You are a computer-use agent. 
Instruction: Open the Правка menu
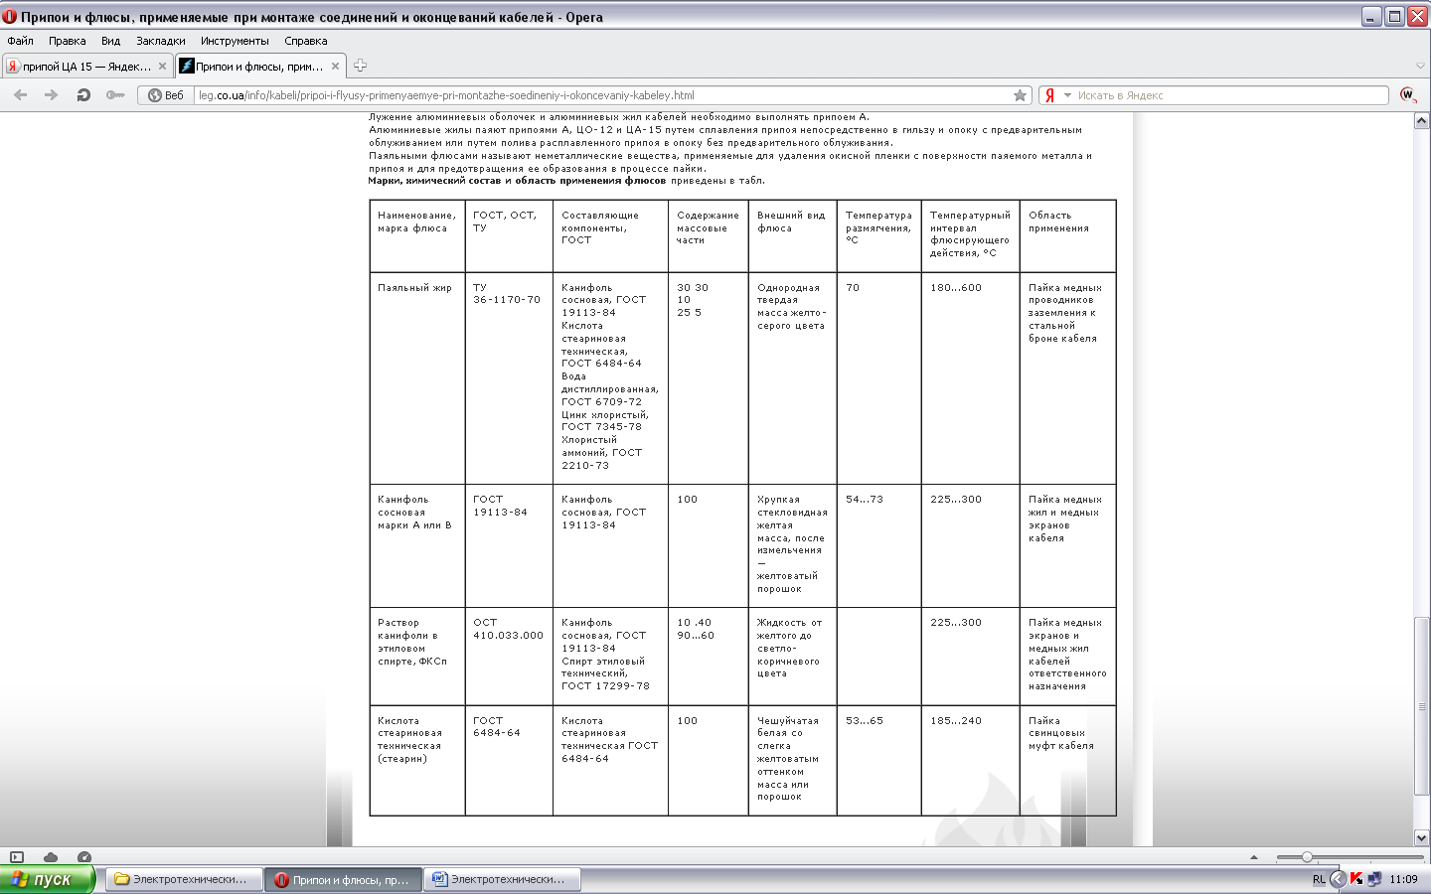coord(67,41)
